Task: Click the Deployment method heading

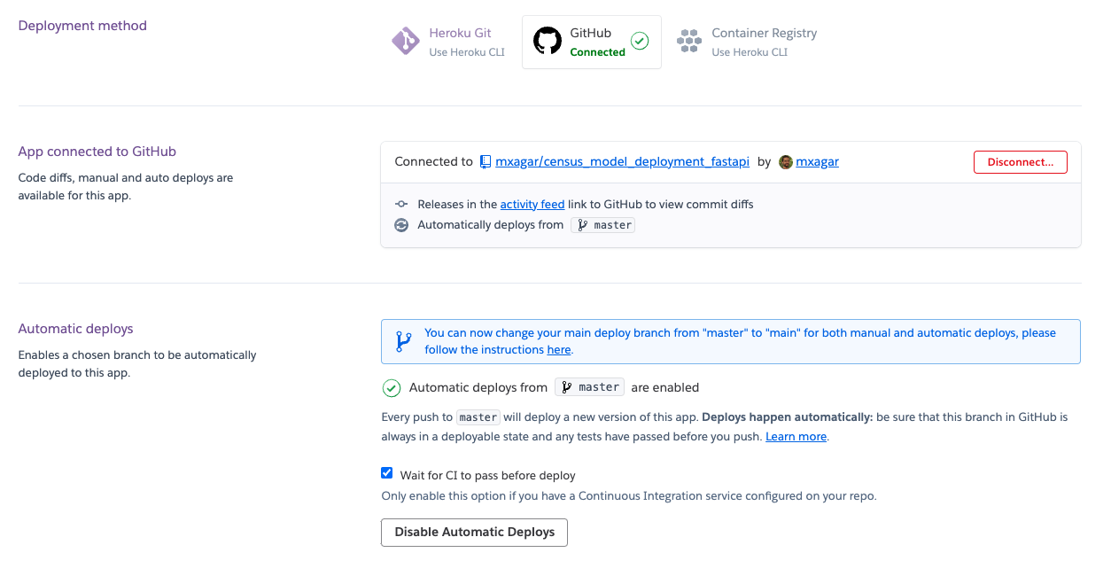Action: (x=82, y=26)
